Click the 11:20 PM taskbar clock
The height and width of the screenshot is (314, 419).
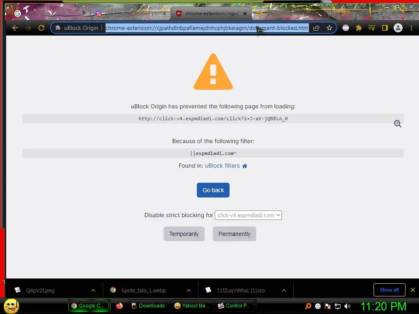click(x=383, y=306)
